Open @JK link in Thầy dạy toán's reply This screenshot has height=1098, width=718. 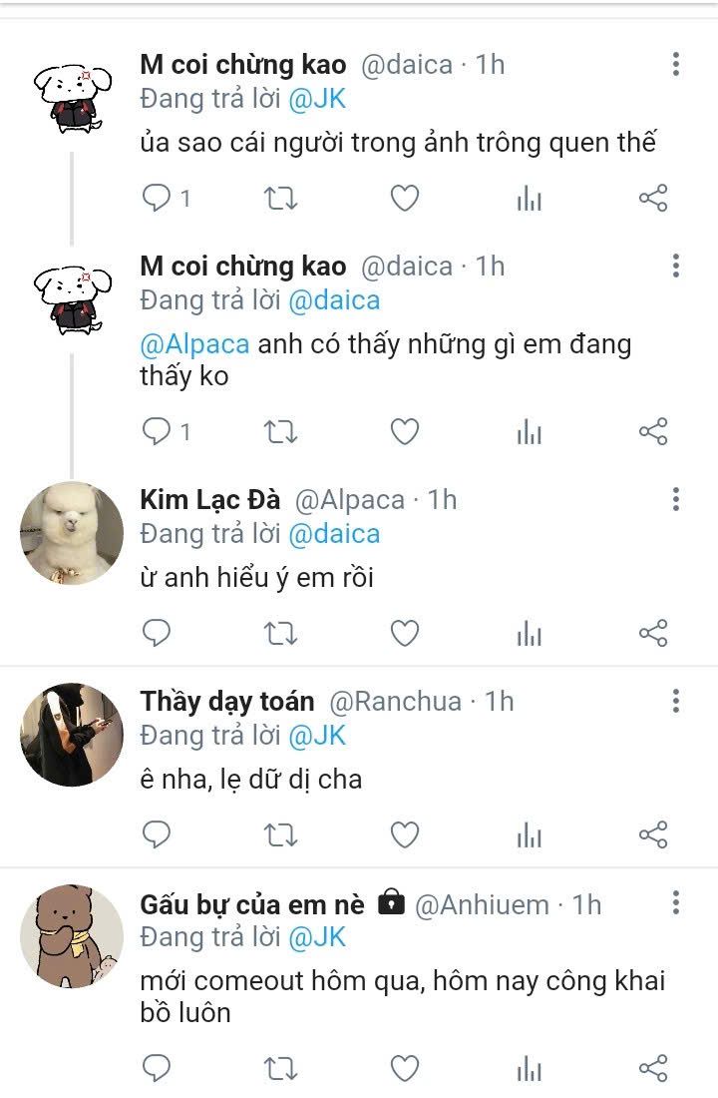click(316, 736)
